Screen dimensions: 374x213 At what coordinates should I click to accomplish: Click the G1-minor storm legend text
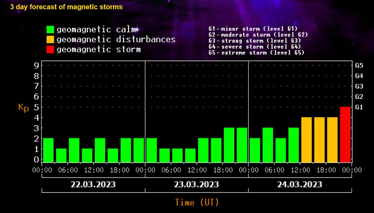tap(253, 29)
